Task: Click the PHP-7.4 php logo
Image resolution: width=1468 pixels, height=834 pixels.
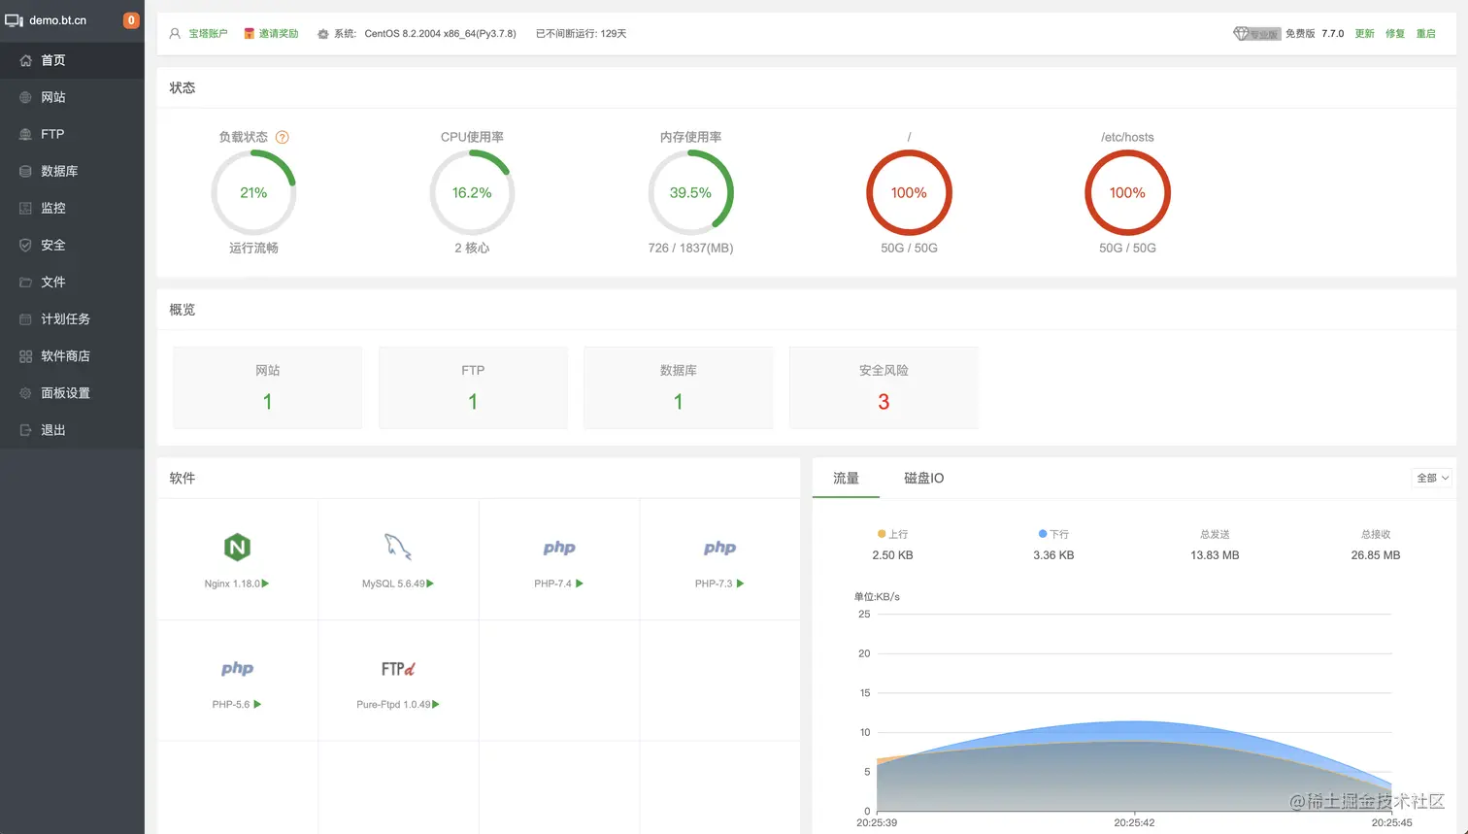Action: point(559,548)
